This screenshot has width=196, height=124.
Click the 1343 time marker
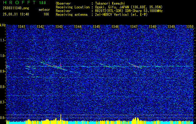click(59, 26)
